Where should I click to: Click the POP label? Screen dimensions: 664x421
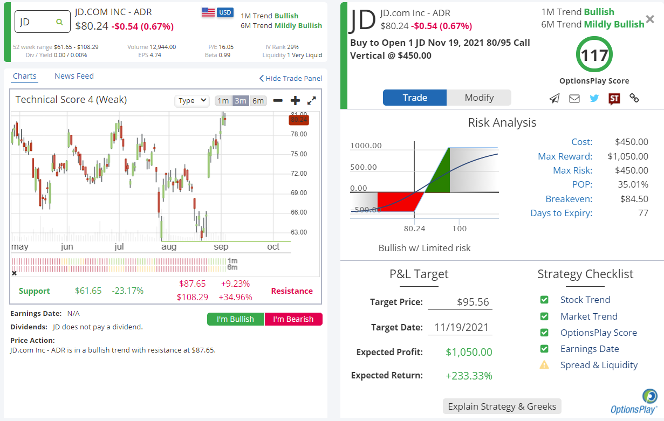pos(582,184)
